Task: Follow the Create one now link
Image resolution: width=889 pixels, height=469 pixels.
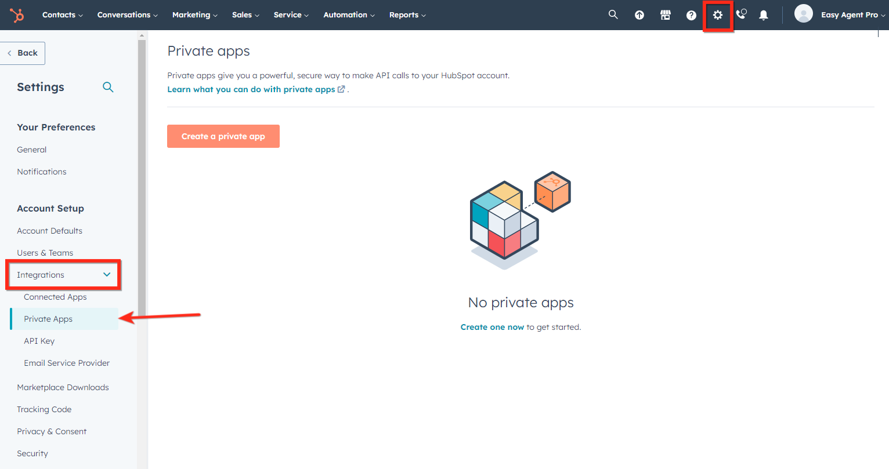Action: [492, 327]
